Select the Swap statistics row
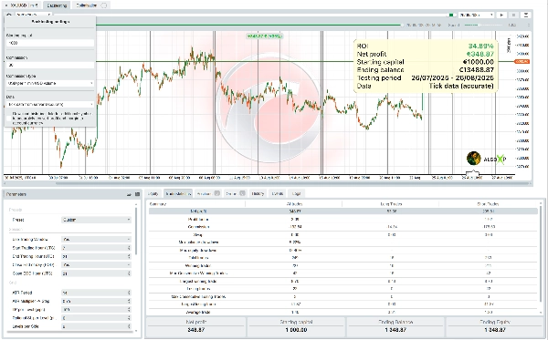The height and width of the screenshot is (340, 548). pos(342,235)
